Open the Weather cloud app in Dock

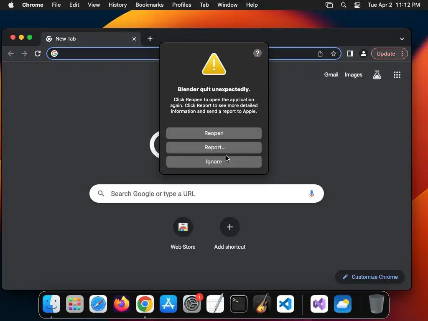[343, 304]
